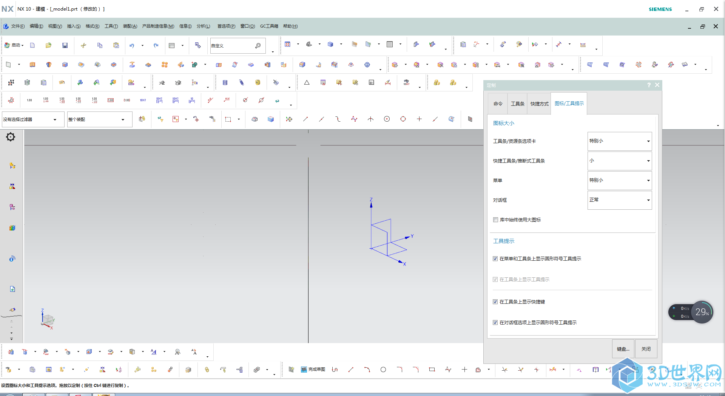Open the 帮助(H) menu
The height and width of the screenshot is (396, 725).
pos(290,26)
